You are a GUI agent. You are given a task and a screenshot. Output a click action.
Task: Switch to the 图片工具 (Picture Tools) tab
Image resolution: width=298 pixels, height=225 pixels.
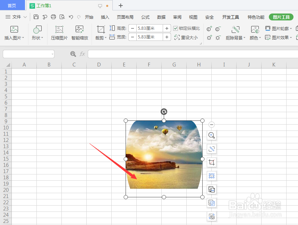click(281, 17)
